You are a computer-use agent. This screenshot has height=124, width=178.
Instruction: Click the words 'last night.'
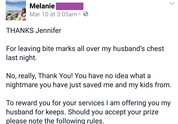[x=22, y=58]
